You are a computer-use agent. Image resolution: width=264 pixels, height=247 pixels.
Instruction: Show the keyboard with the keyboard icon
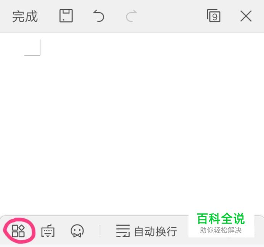tap(48, 231)
